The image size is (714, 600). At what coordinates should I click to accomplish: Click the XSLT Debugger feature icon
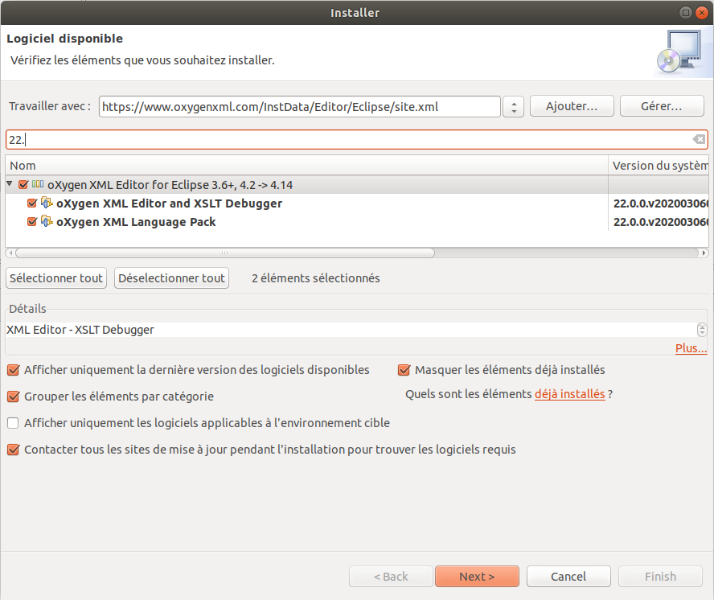(47, 203)
